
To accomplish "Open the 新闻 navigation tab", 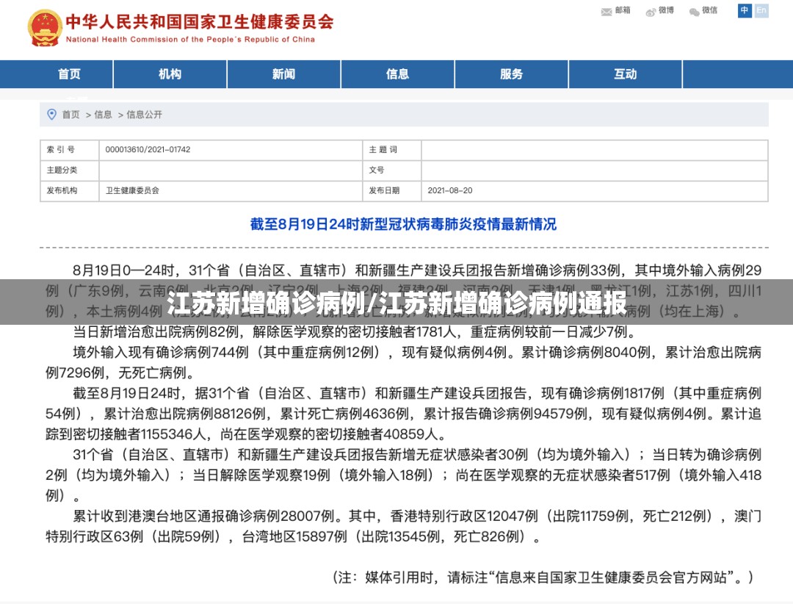I will tap(283, 74).
